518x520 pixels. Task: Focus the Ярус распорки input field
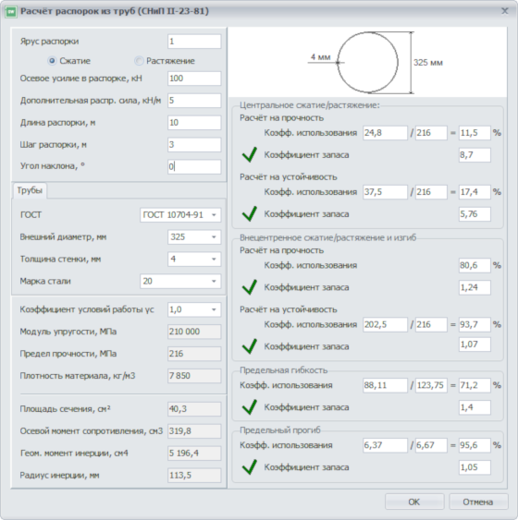[x=194, y=42]
